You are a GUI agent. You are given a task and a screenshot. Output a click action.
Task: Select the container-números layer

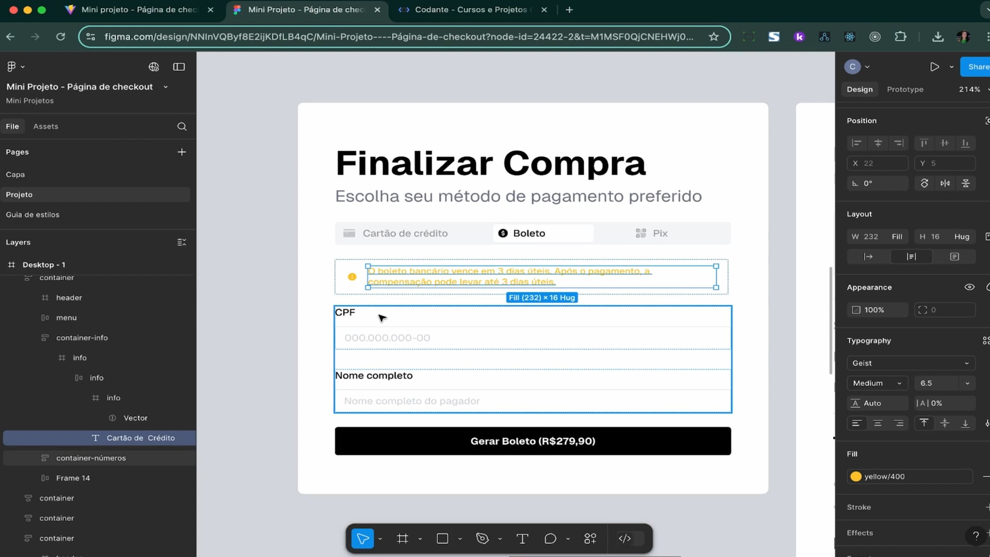pyautogui.click(x=91, y=458)
